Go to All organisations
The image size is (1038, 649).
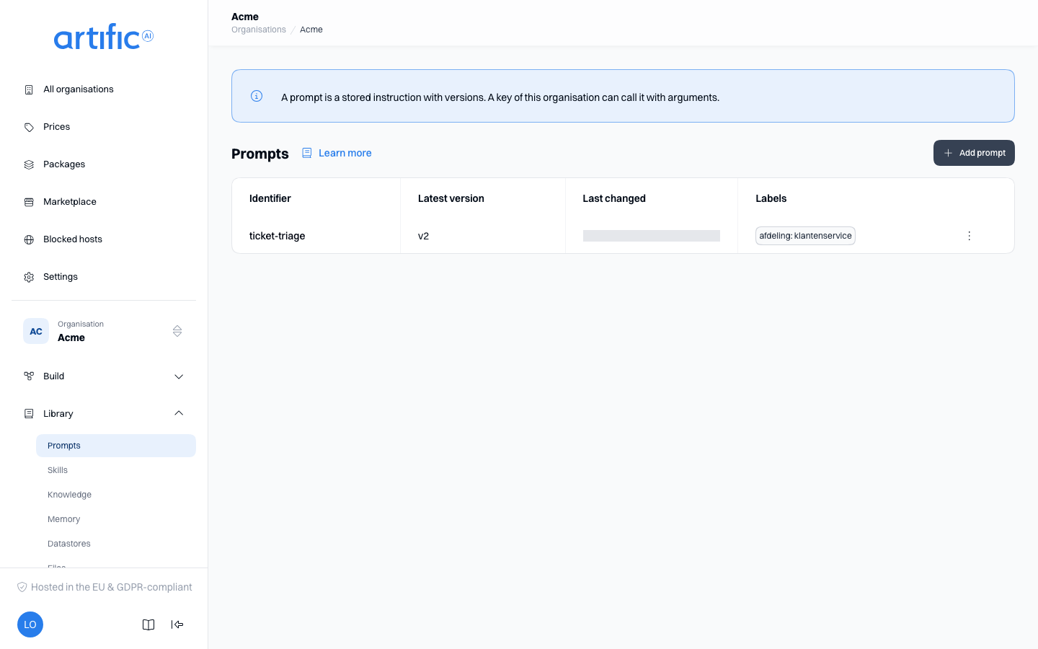pos(104,89)
